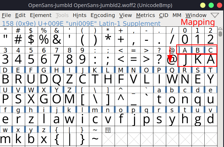This screenshot has height=147, width=224.
Task: Open the File menu
Action: coord(6,15)
